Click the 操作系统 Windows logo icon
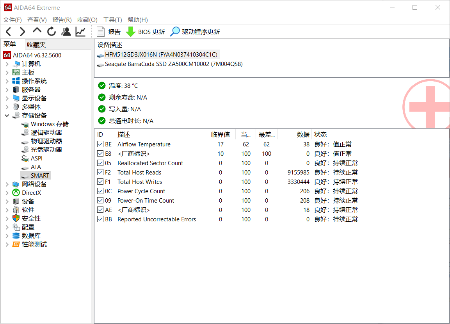 tap(16, 81)
